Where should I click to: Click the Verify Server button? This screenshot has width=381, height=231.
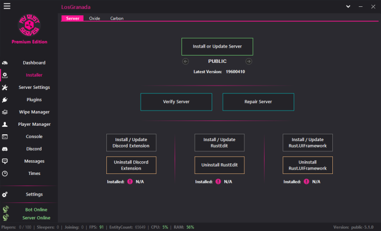176,102
